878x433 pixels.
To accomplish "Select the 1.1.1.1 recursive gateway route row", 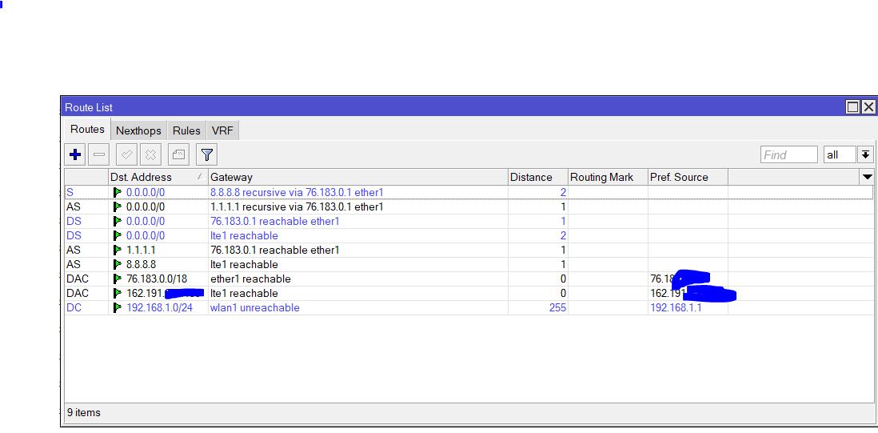I will tap(469, 206).
